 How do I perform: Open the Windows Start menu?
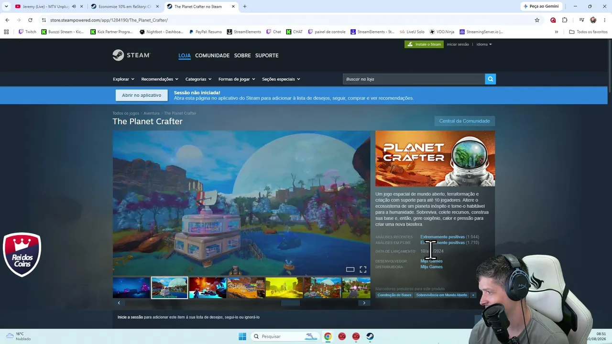point(242,336)
